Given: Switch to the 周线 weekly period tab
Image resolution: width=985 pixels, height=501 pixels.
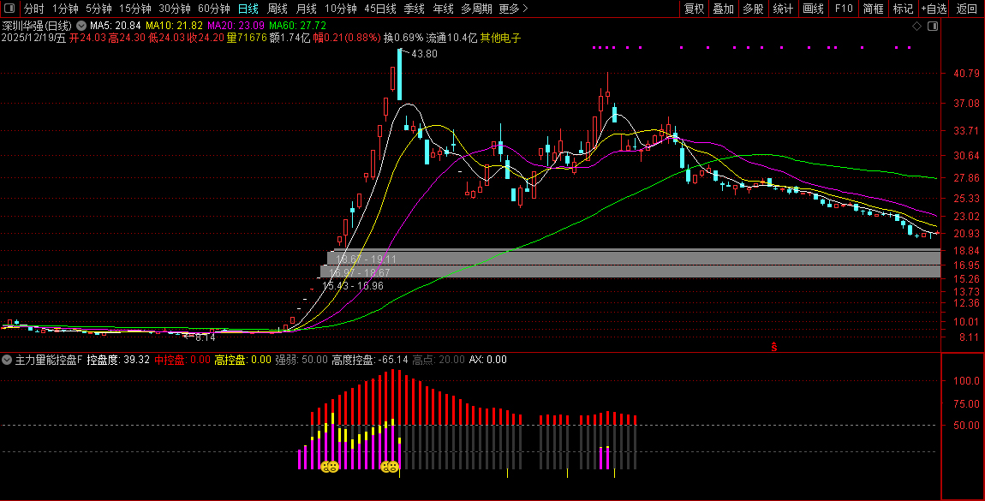Looking at the screenshot, I should click(277, 9).
